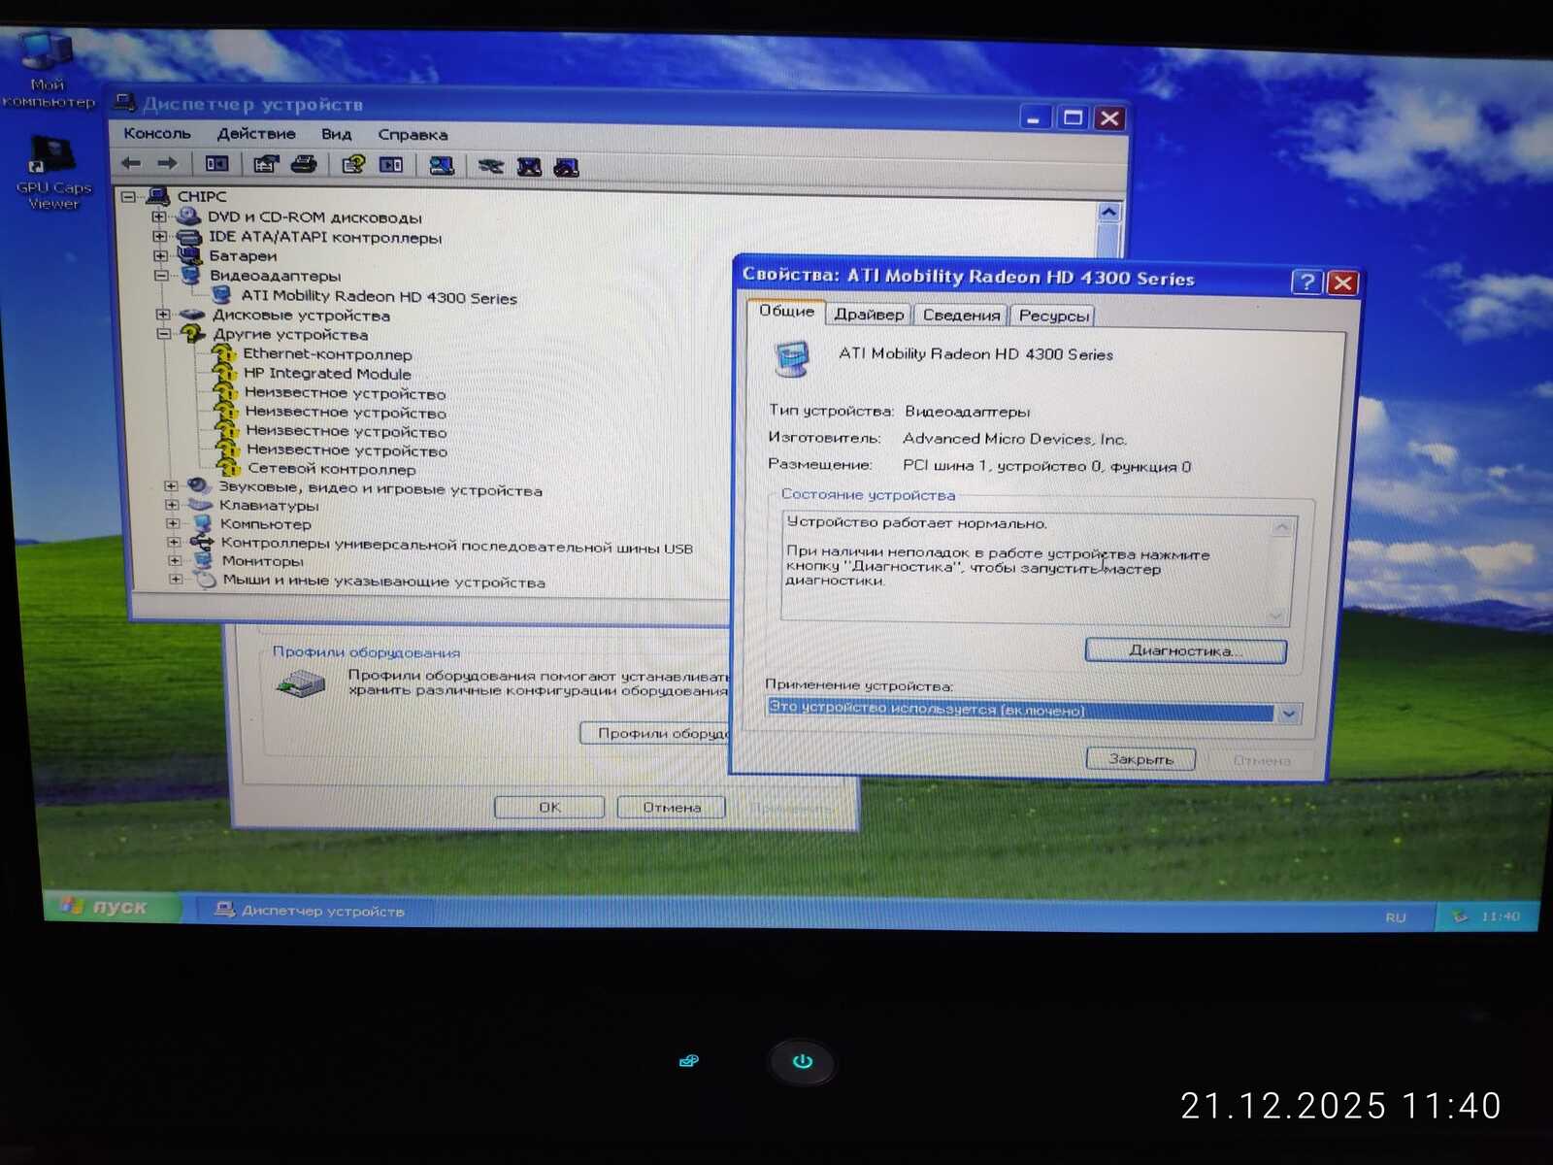Select the Общие tab
Screen dimensions: 1553x1165
tap(786, 312)
